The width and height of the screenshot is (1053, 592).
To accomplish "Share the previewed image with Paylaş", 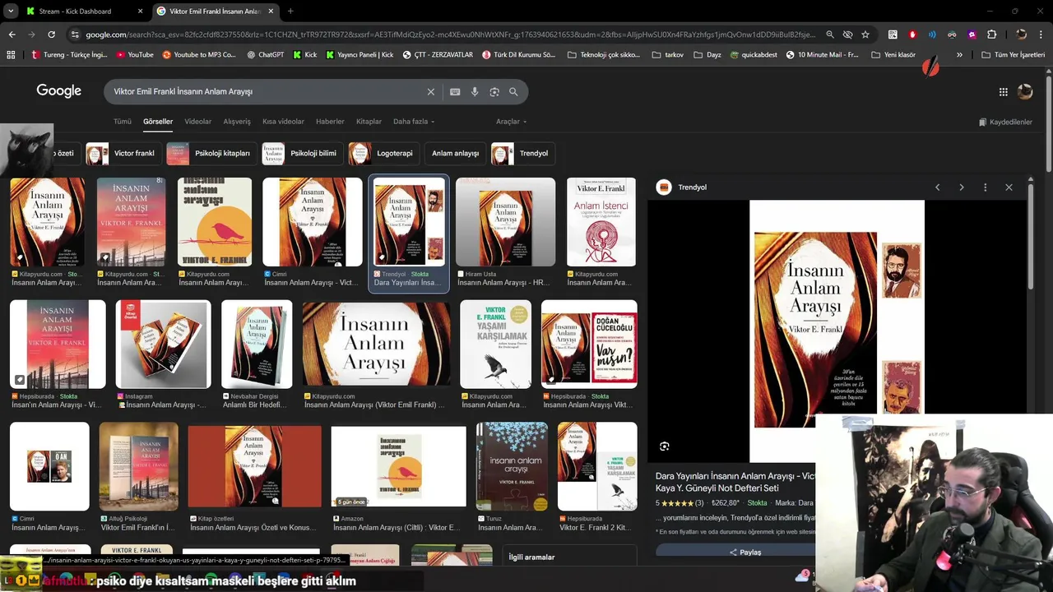I will click(745, 553).
